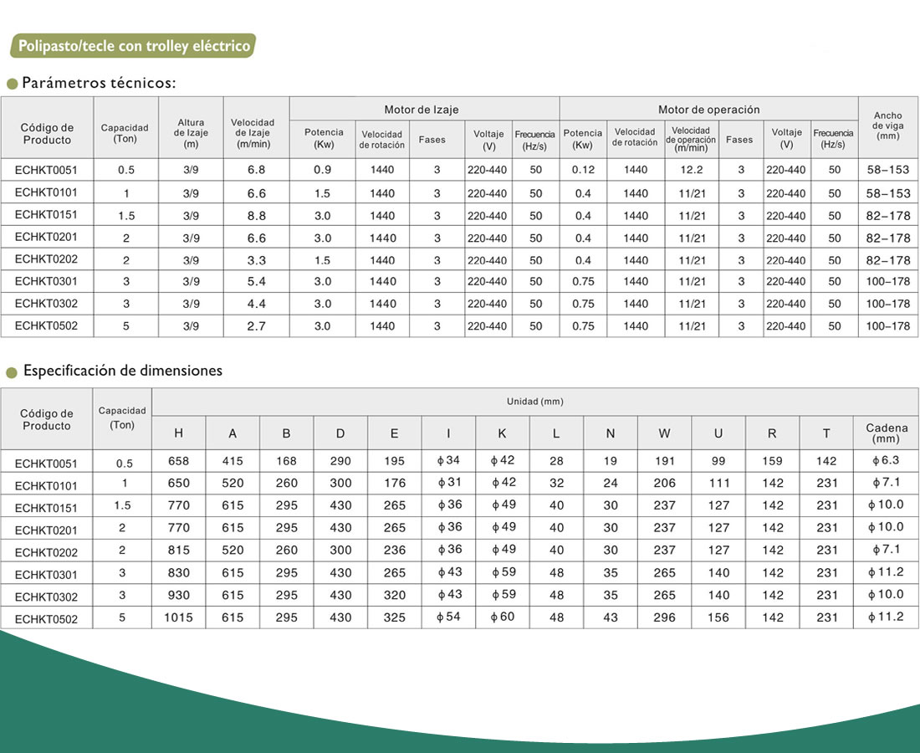Image resolution: width=920 pixels, height=753 pixels.
Task: Click the green bullet beside Especificación de dimensiones
Action: [x=12, y=372]
